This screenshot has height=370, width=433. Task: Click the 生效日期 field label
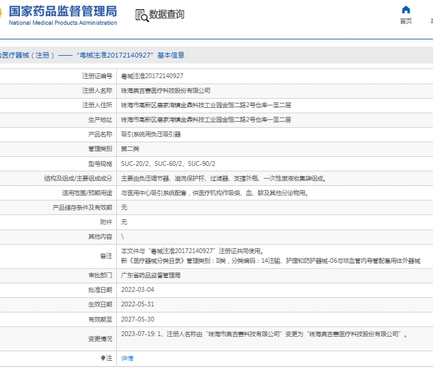tap(101, 305)
